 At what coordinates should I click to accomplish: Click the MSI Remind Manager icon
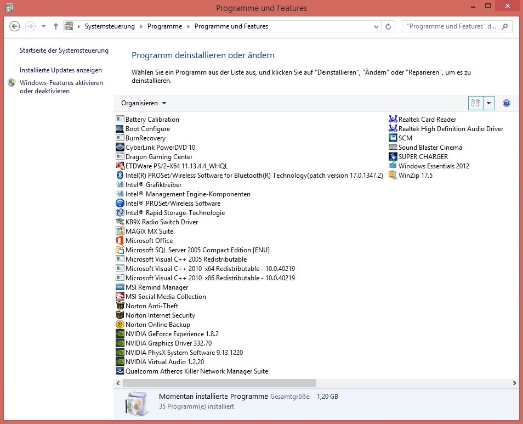click(x=120, y=287)
